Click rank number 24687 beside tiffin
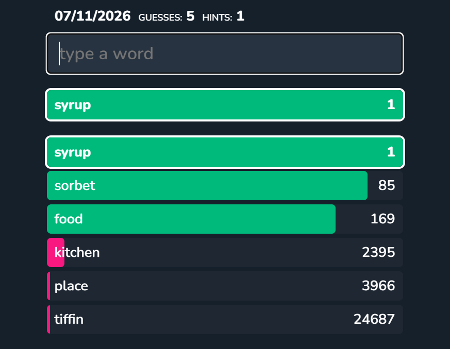Screen dimensions: 450x349 374,319
